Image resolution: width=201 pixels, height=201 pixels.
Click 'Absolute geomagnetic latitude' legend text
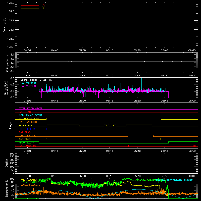click(174, 180)
